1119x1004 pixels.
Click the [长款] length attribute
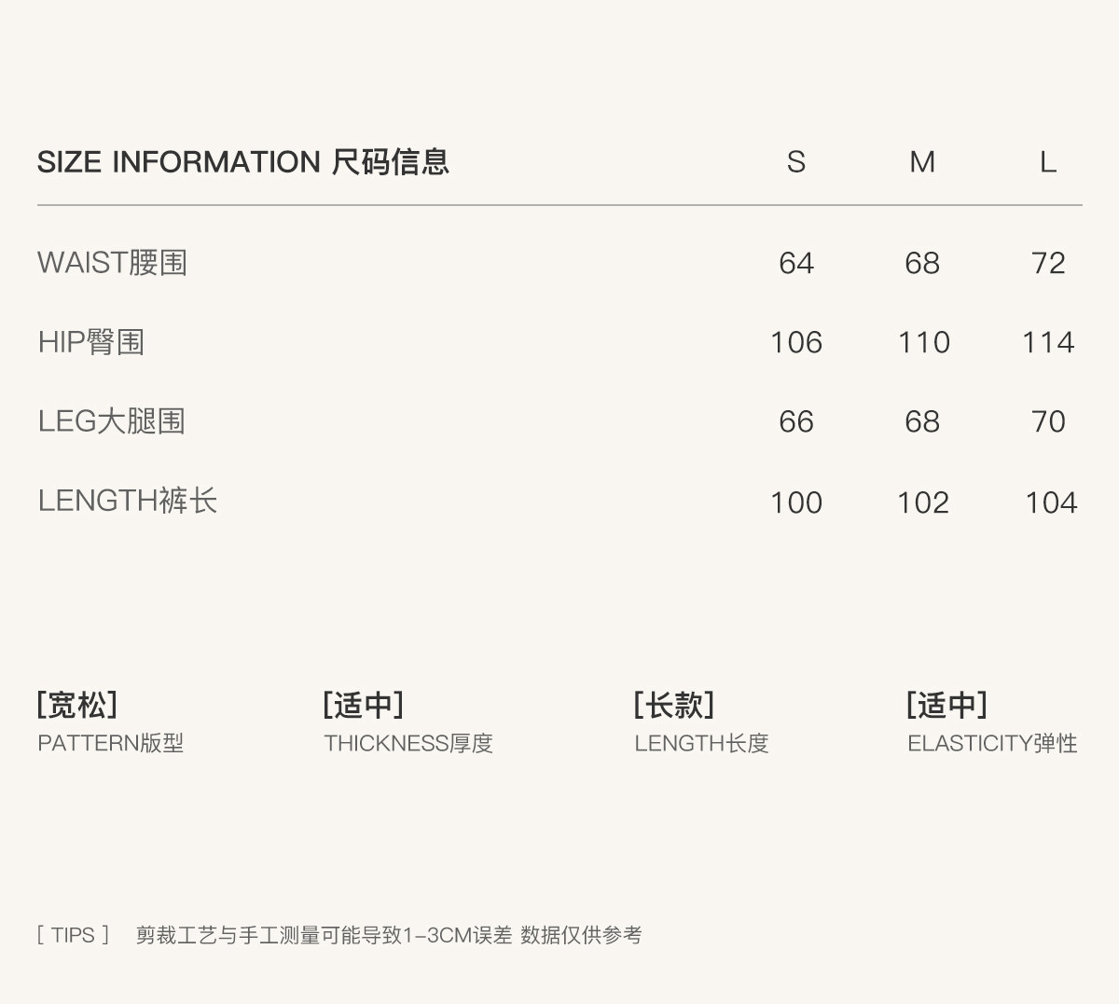673,705
